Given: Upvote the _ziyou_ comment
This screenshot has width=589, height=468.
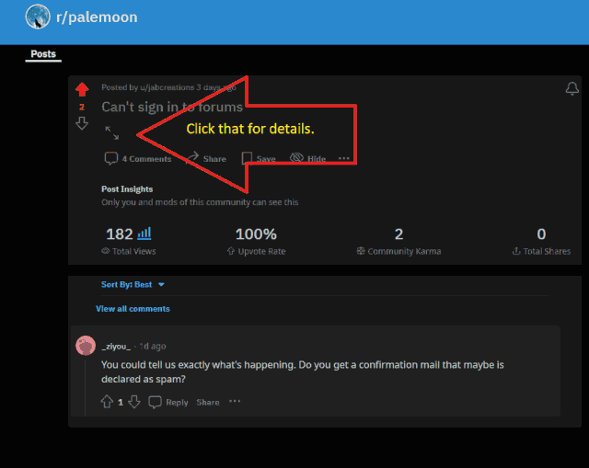Looking at the screenshot, I should 107,402.
